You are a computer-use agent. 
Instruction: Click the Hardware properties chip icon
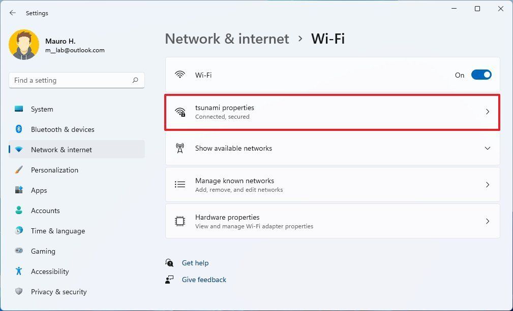click(x=180, y=221)
